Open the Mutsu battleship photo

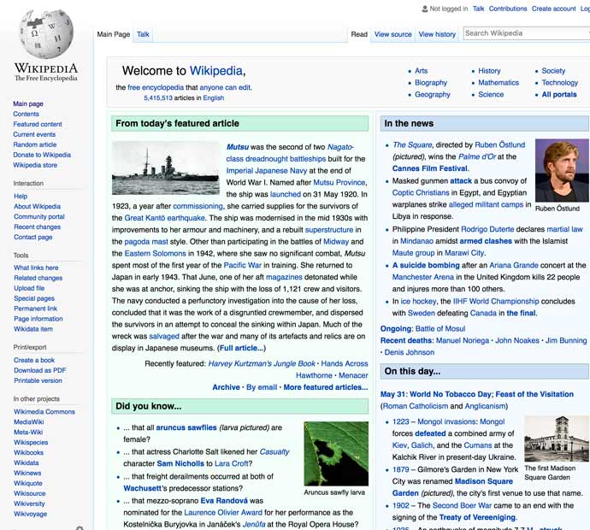coord(166,168)
